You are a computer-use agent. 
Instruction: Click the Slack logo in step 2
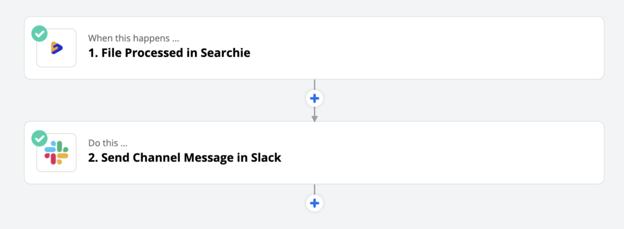[57, 153]
